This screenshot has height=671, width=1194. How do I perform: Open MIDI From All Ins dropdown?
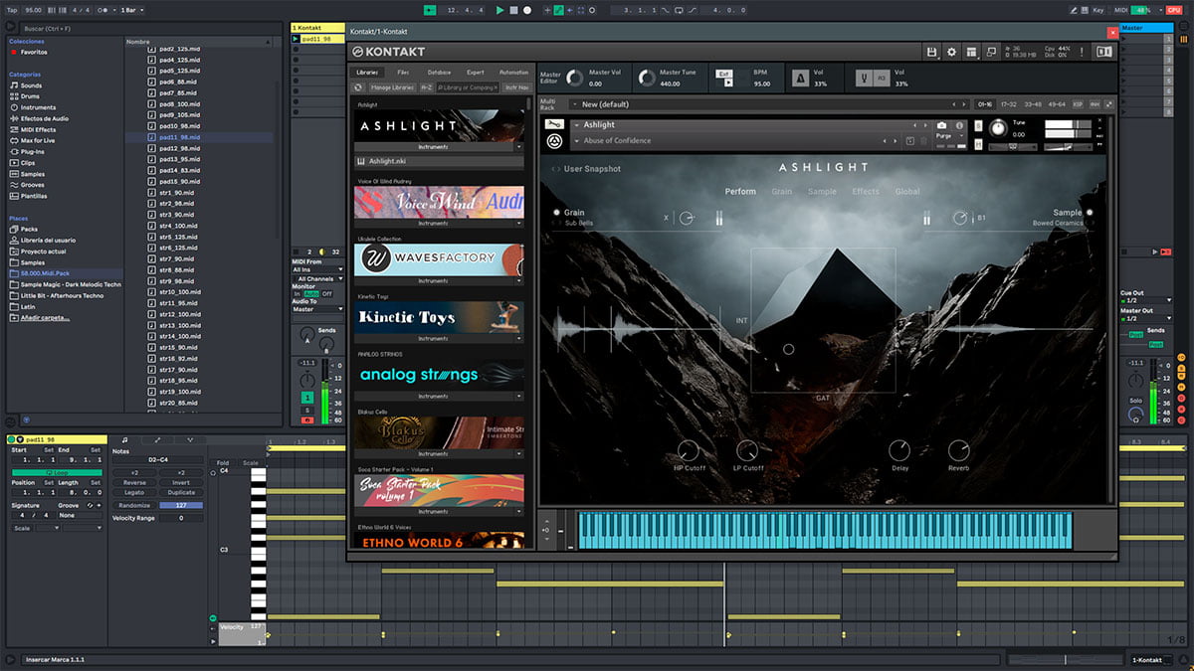pyautogui.click(x=317, y=269)
